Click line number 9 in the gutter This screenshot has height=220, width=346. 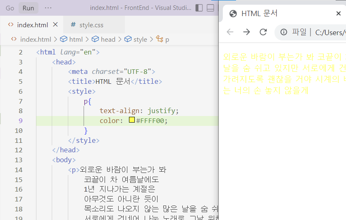click(21, 121)
